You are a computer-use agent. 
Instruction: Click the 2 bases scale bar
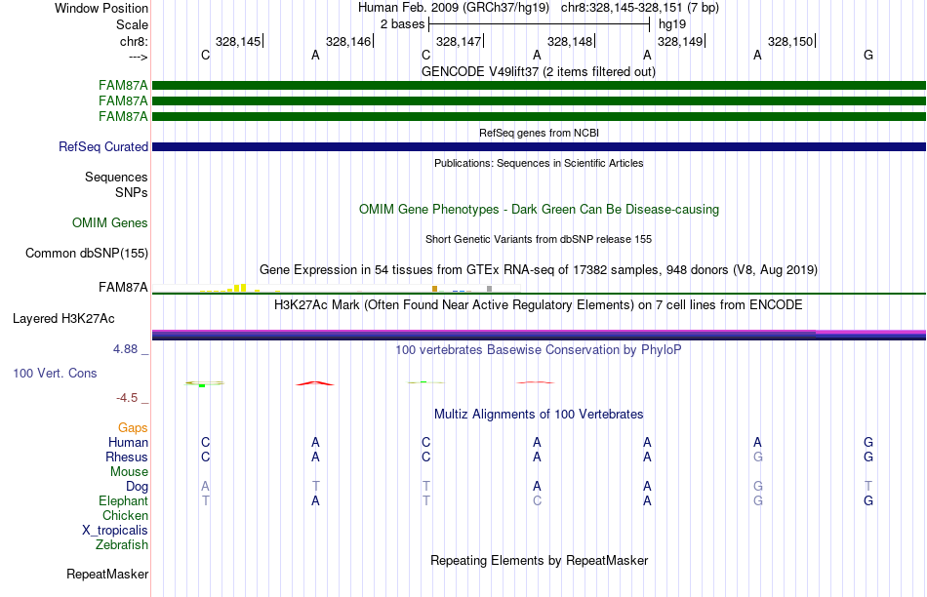click(540, 24)
